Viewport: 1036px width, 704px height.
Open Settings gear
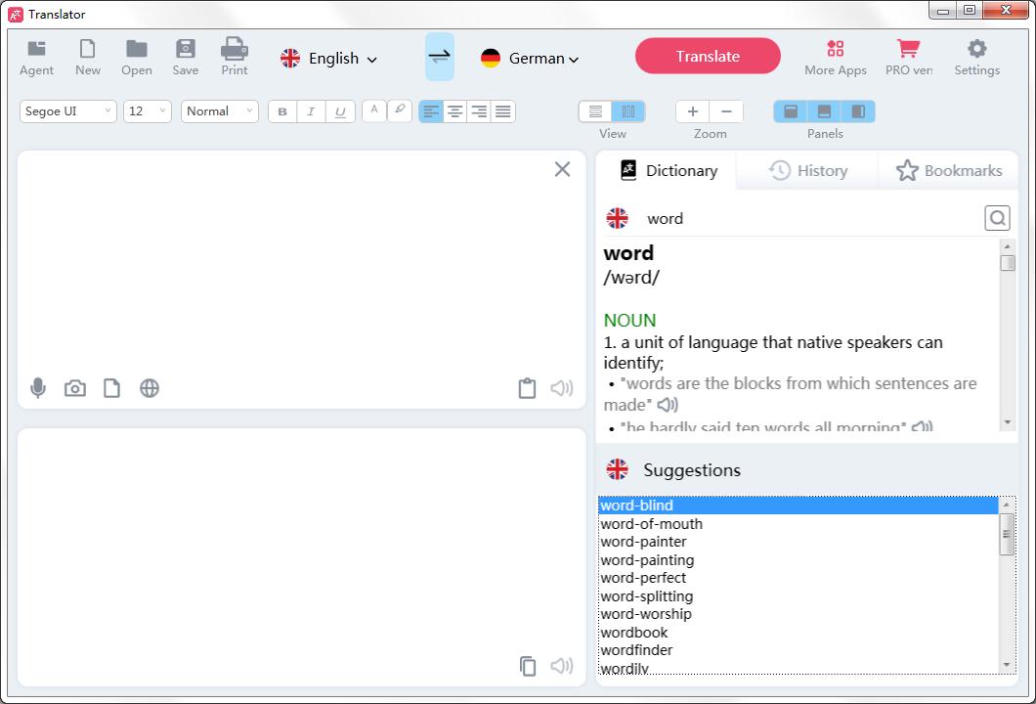click(976, 58)
